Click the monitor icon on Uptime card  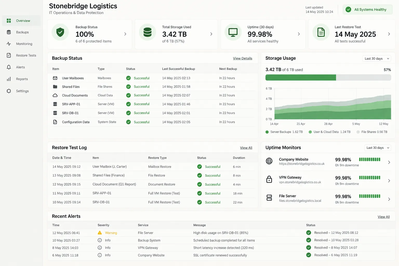[233, 32]
